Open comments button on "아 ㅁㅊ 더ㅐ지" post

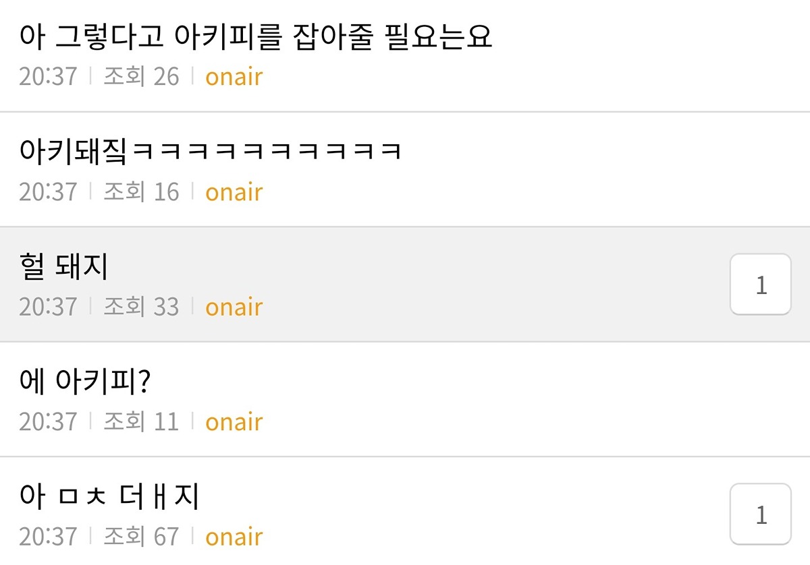pos(761,514)
